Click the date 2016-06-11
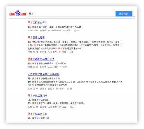Viewport: 144px width, 129px height. coord(33,107)
